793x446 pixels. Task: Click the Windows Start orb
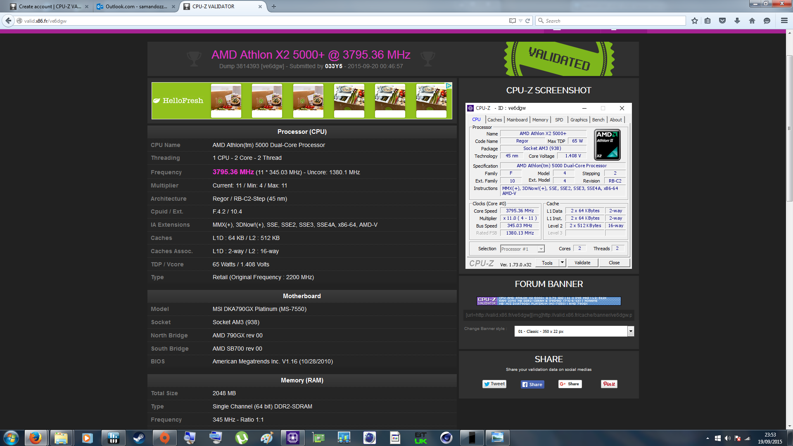(11, 438)
